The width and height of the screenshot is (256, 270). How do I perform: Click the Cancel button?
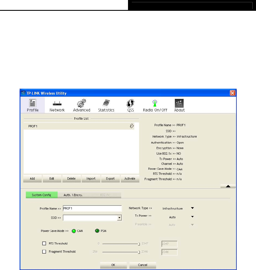(x=142, y=265)
